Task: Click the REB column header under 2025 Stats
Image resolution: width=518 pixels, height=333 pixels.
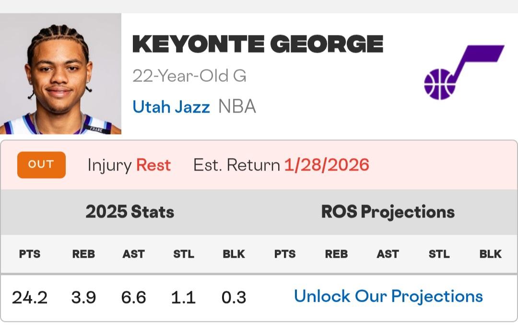Action: [x=83, y=254]
